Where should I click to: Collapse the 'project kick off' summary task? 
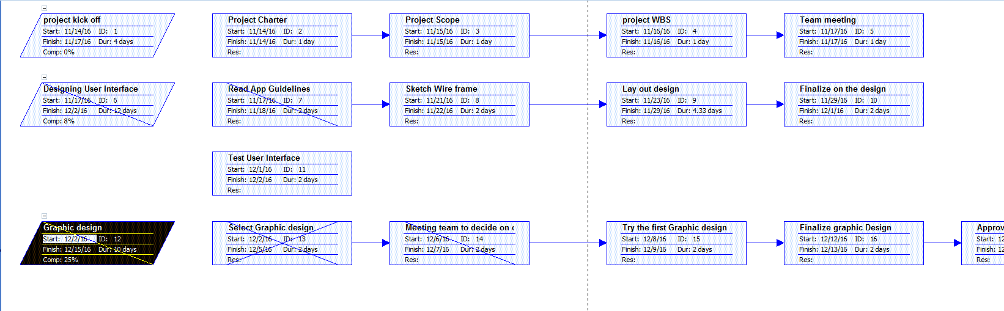[44, 9]
